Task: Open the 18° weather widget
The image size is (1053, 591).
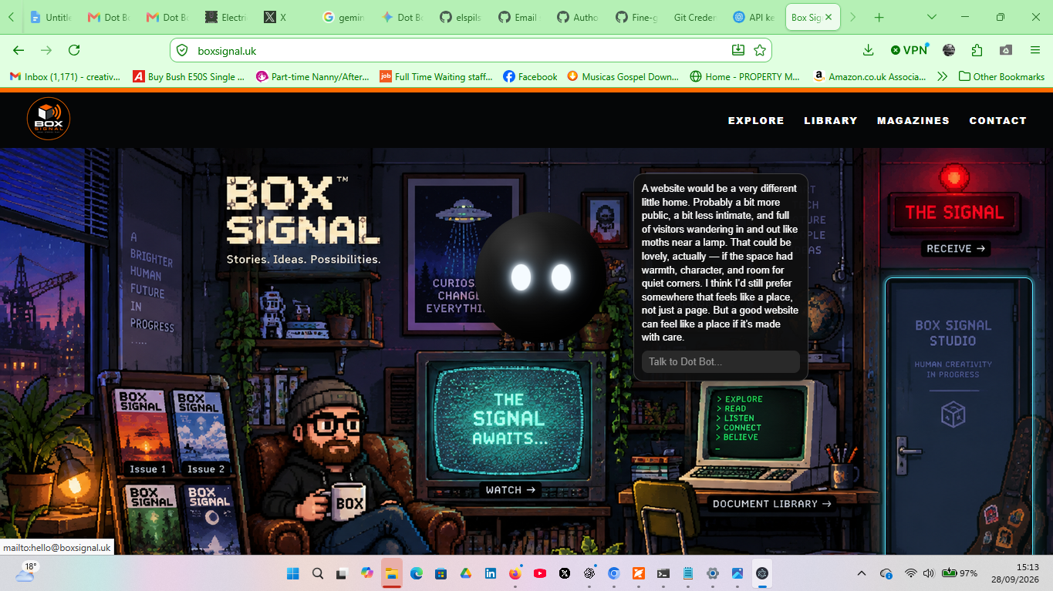Action: pos(25,572)
